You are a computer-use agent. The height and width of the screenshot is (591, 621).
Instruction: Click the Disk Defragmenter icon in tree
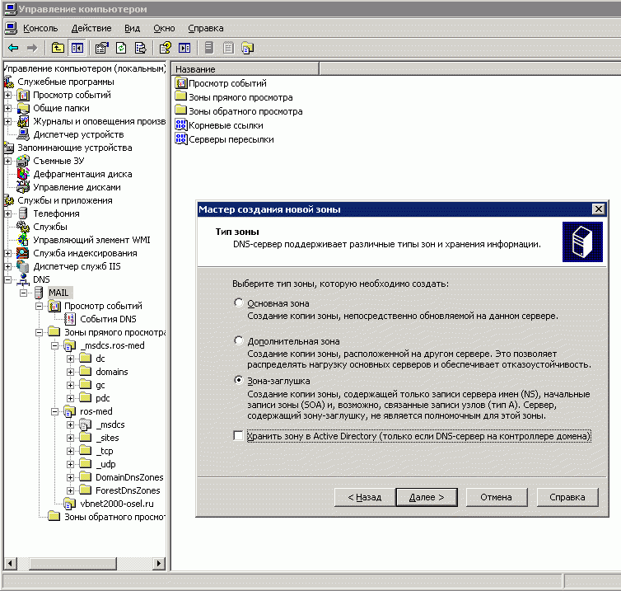pos(23,174)
